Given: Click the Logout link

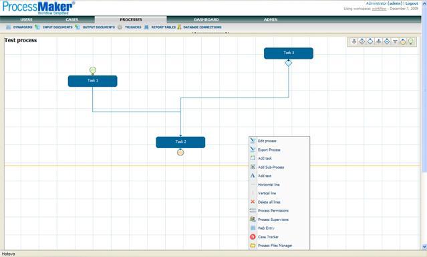Looking at the screenshot, I should coord(412,3).
